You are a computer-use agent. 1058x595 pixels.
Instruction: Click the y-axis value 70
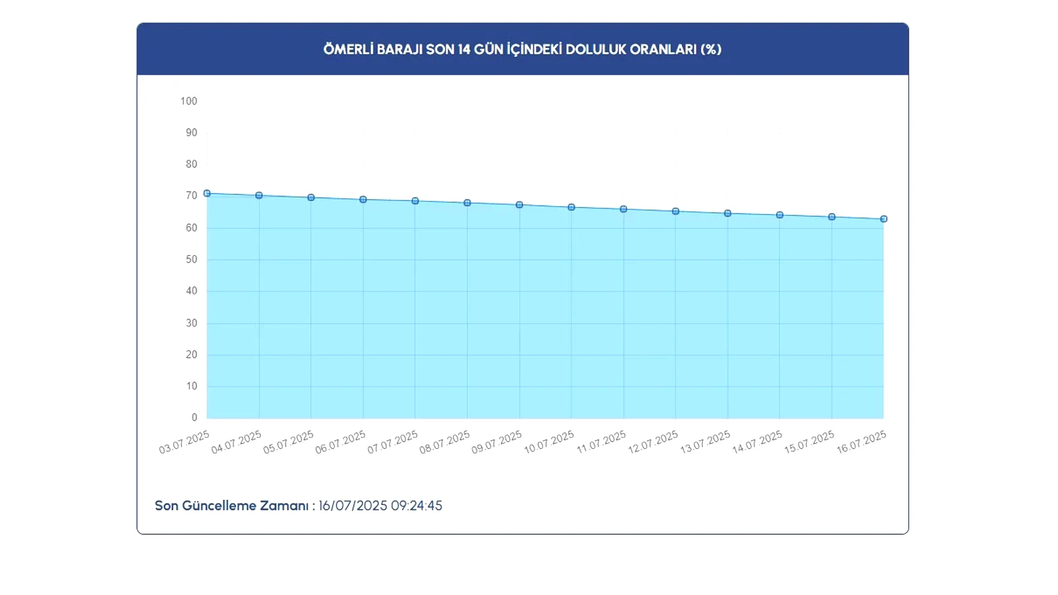[x=192, y=196]
